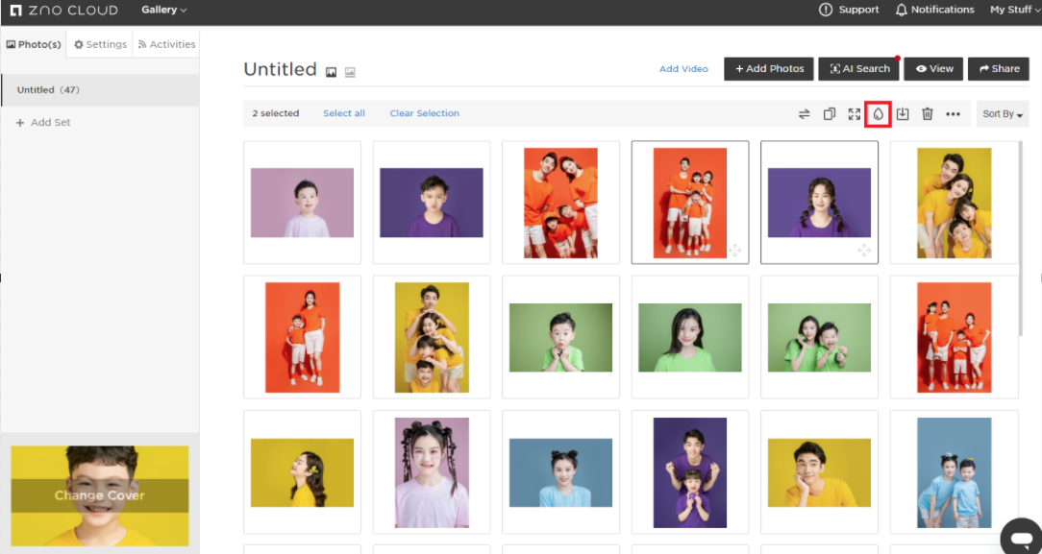Click Clear Selection
Screen dimensions: 1042x554
pyautogui.click(x=425, y=113)
